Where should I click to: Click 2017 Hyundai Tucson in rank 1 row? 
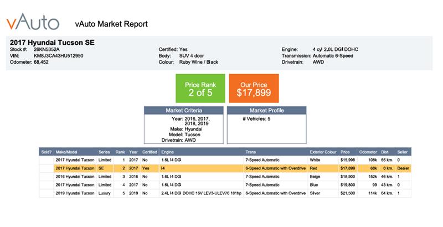[x=75, y=160]
